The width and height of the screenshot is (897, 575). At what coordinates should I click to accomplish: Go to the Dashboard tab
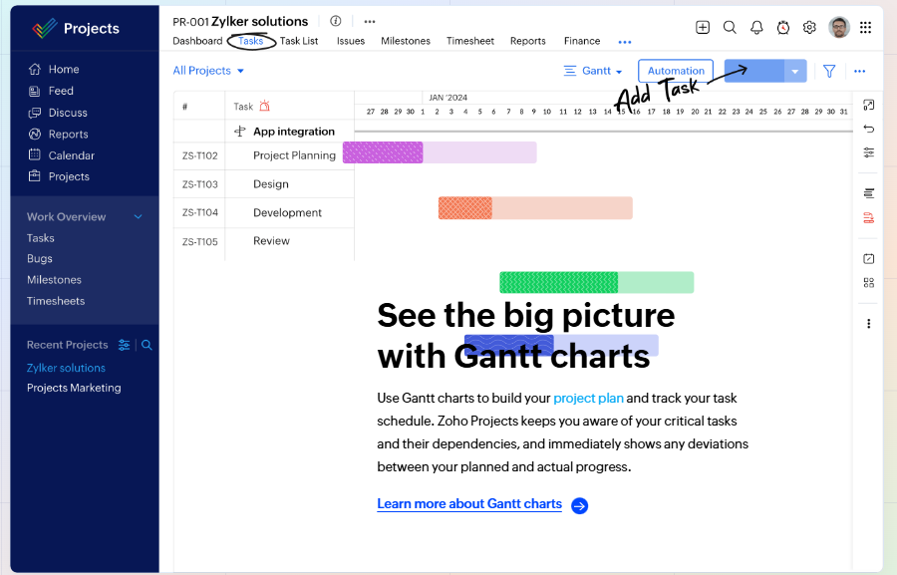pyautogui.click(x=197, y=41)
